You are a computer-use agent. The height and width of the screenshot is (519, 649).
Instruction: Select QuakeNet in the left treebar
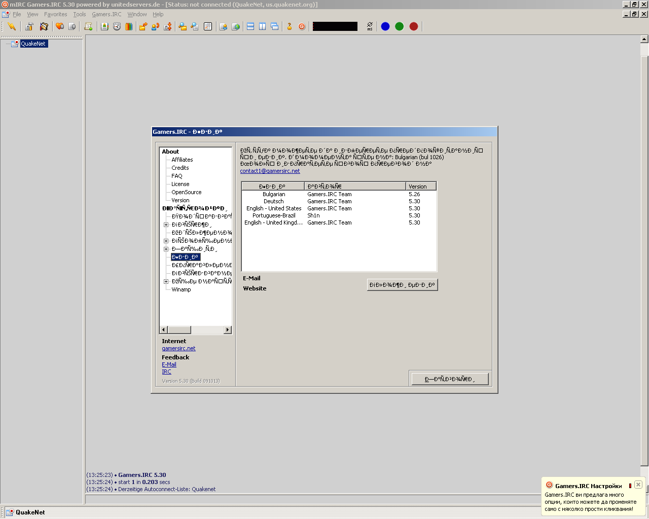[33, 44]
